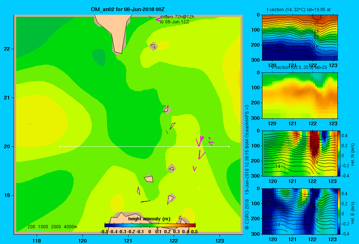Click the "t section (14..32°C) lat=19.95 at" title

tap(299, 10)
